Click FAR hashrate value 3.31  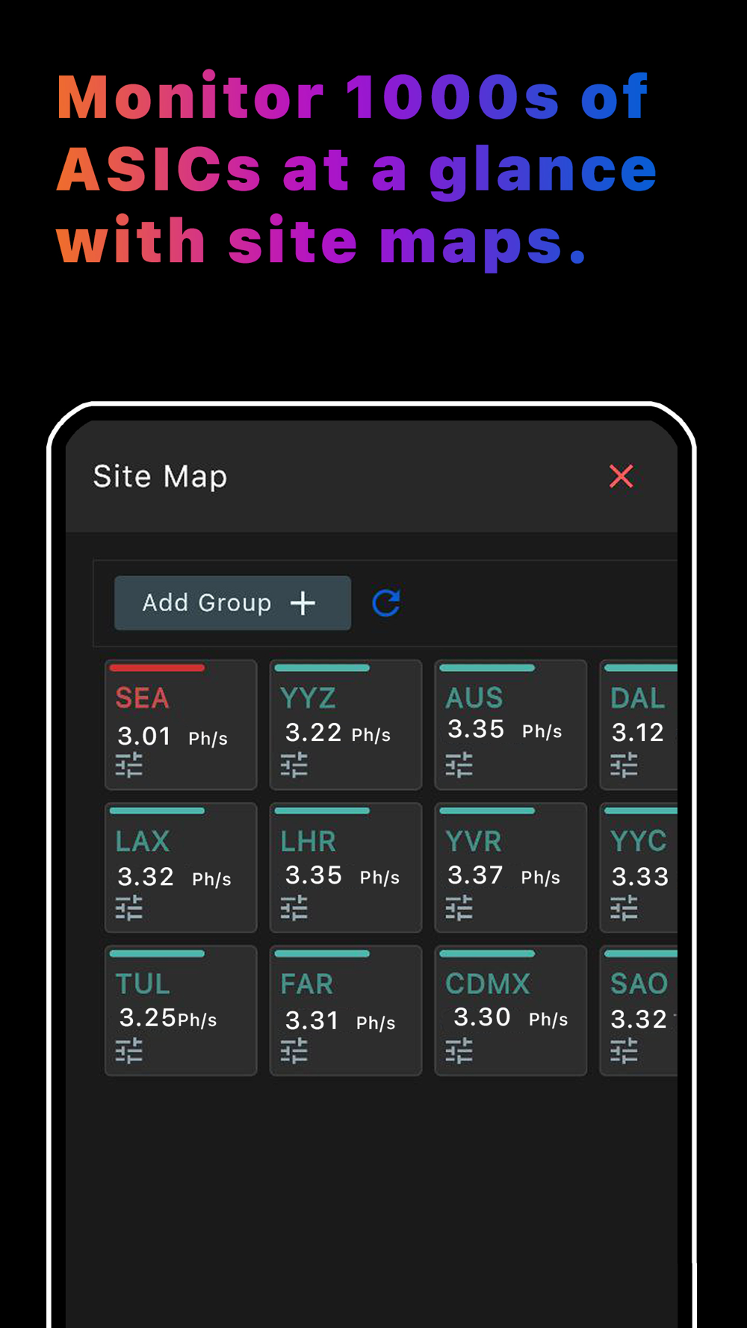click(x=312, y=1021)
